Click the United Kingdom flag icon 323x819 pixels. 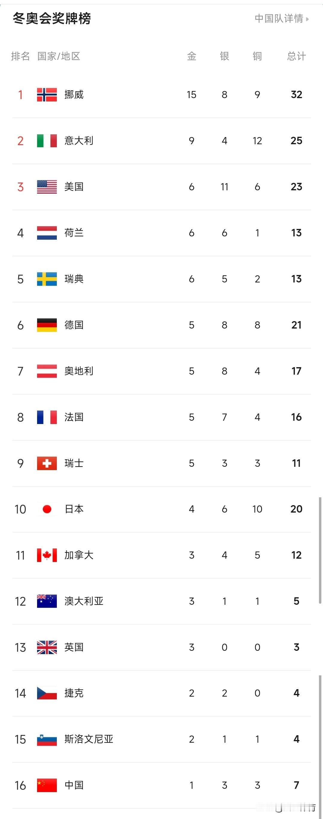pos(47,647)
